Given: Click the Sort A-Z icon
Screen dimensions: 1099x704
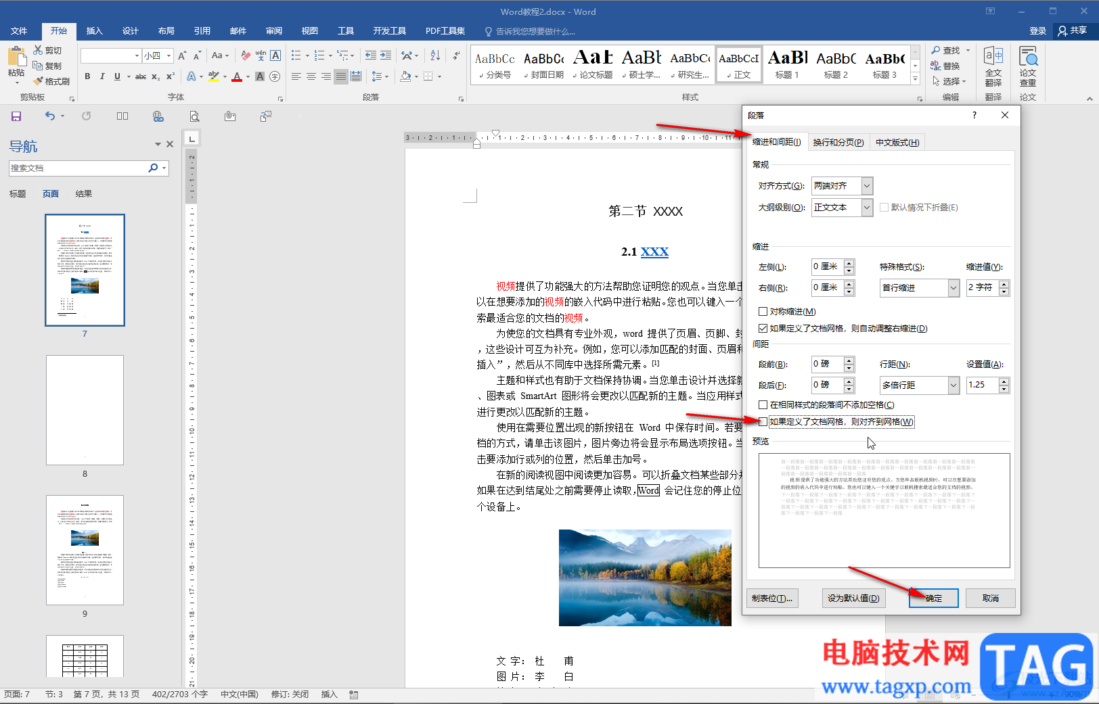Looking at the screenshot, I should click(435, 55).
